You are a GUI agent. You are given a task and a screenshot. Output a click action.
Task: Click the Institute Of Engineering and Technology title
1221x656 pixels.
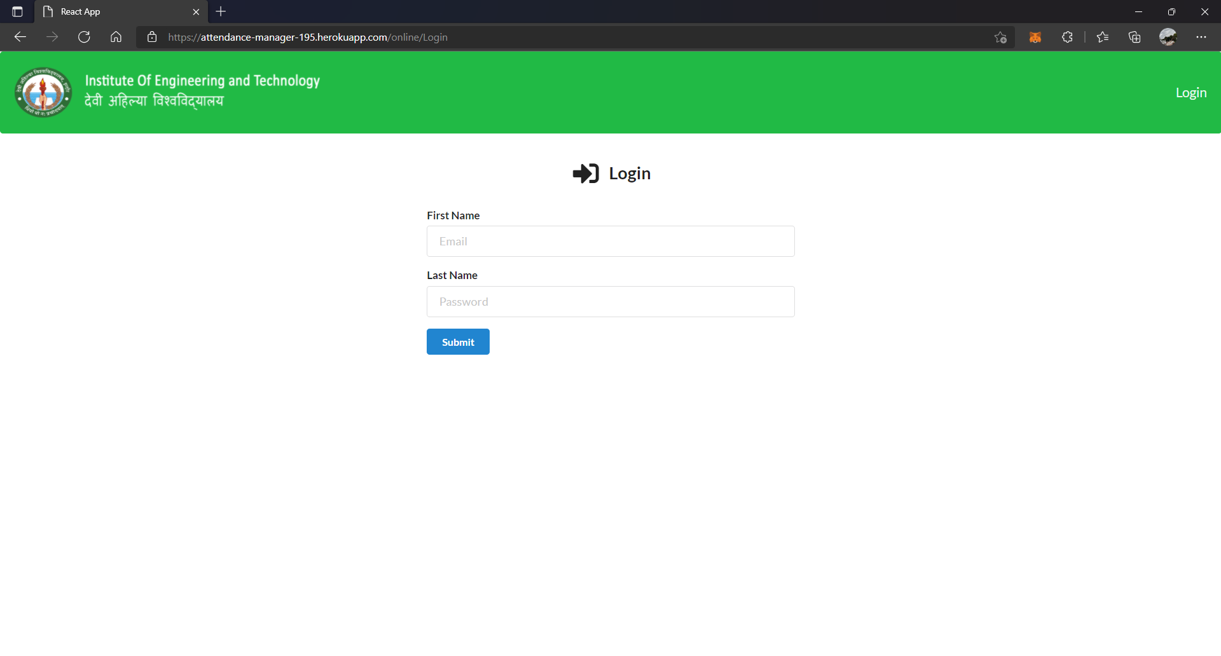(x=202, y=80)
